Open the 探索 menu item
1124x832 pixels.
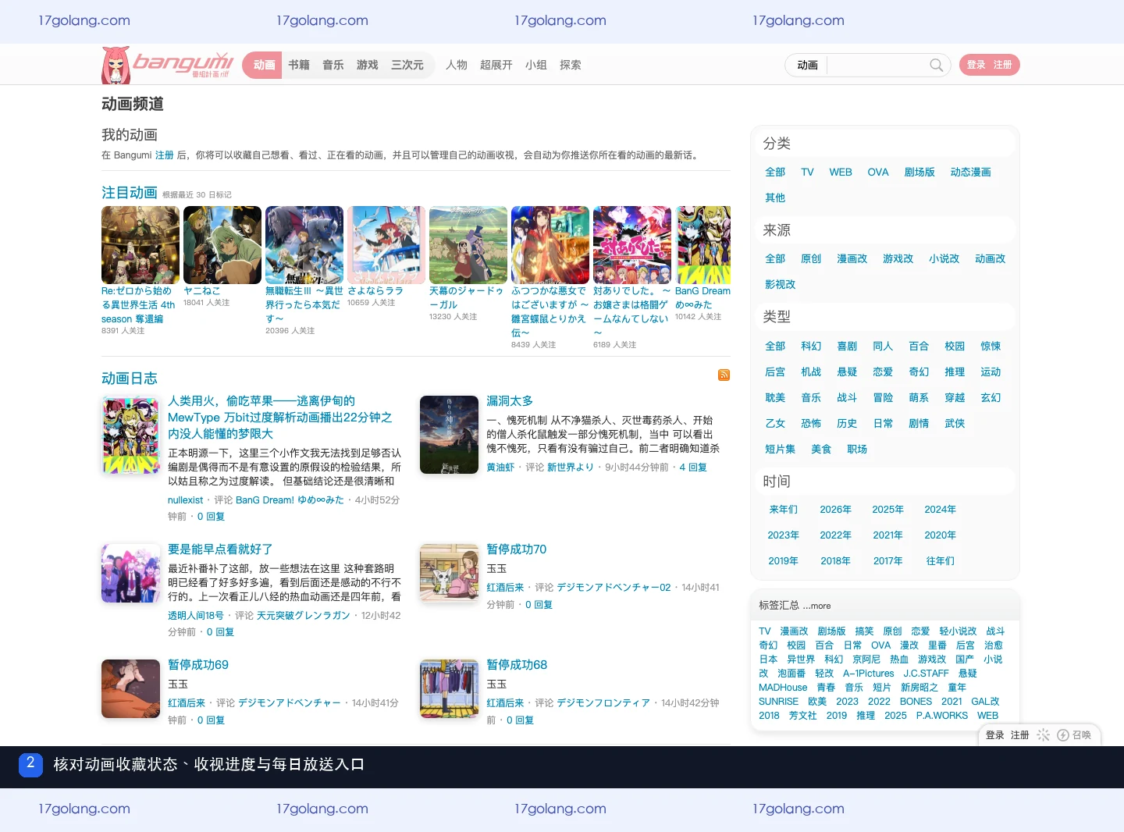coord(571,65)
